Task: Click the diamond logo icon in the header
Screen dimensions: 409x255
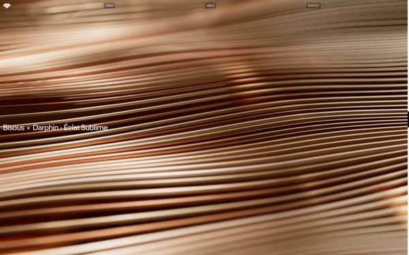Action: [7, 5]
